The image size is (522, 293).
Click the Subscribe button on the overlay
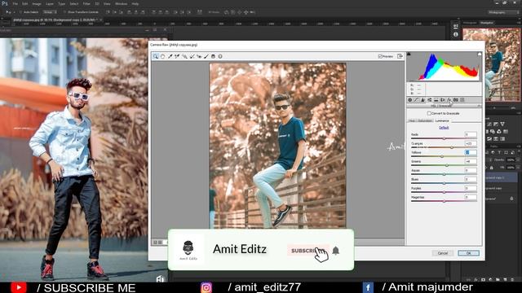(308, 251)
